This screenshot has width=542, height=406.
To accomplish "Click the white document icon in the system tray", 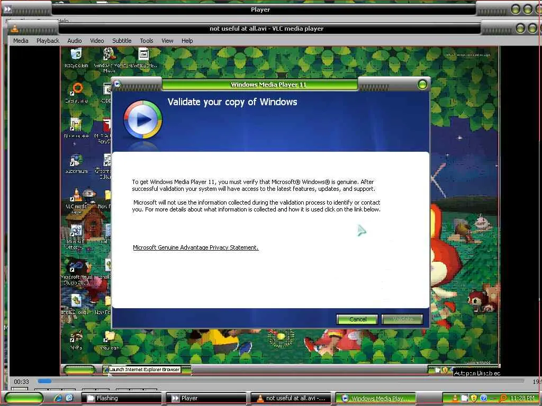I will [x=465, y=398].
